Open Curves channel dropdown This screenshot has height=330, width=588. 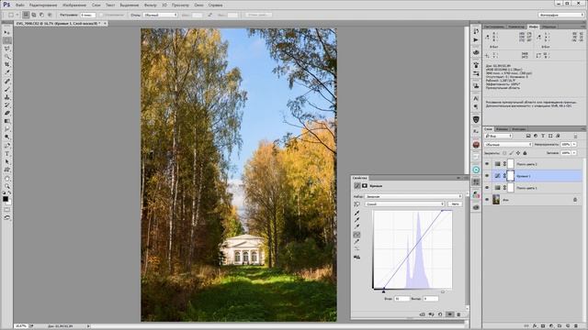(x=404, y=203)
